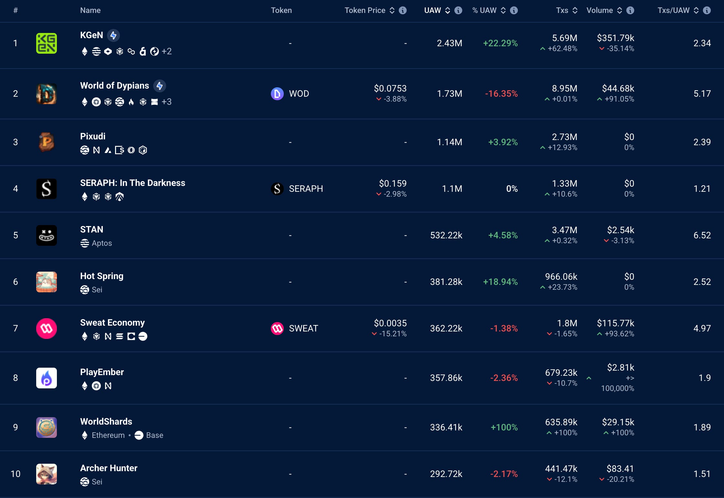Open the Pixudi dapp page
The width and height of the screenshot is (724, 498).
[x=93, y=136]
